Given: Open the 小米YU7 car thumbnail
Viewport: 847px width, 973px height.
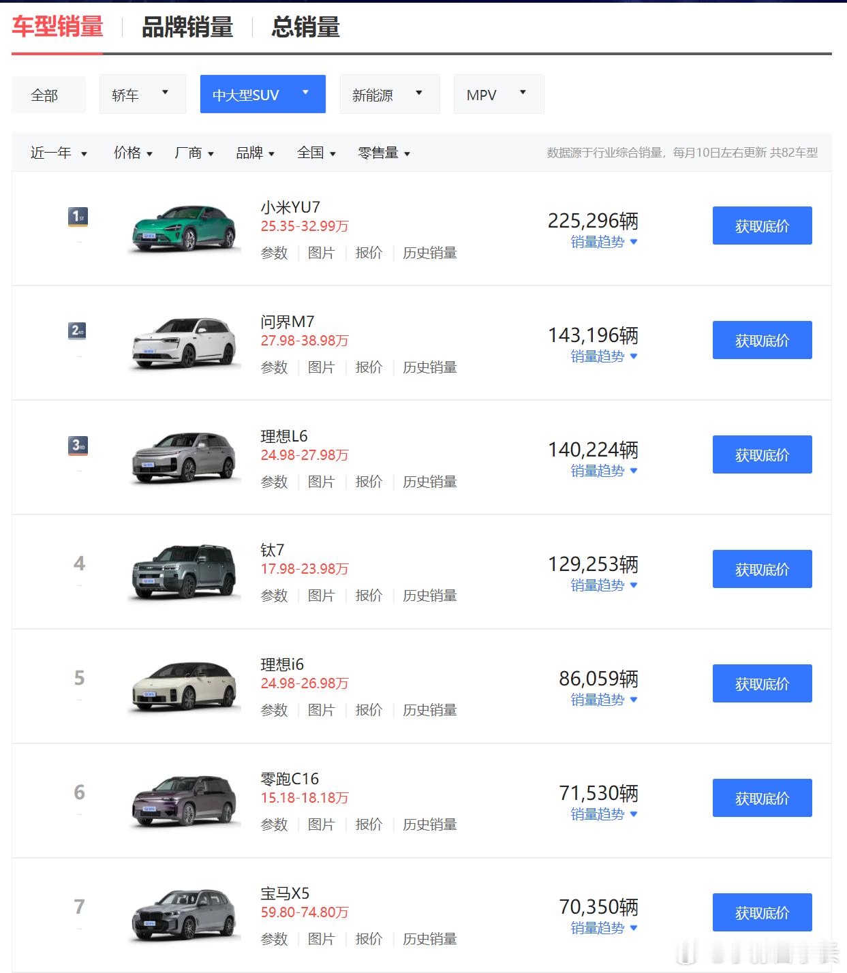Looking at the screenshot, I should [183, 229].
